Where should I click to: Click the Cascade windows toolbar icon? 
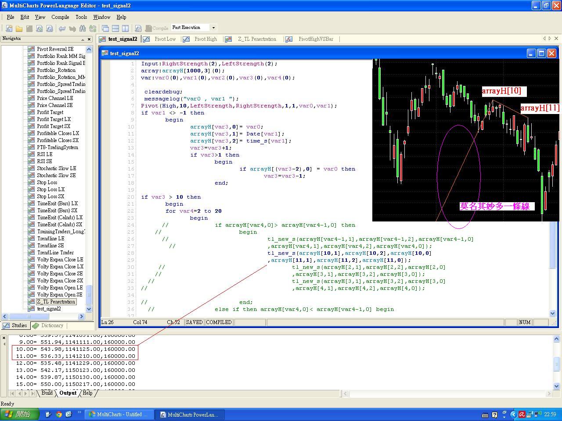[105, 28]
